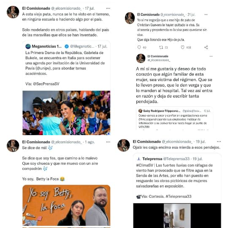Image resolution: width=228 pixels, height=228 pixels.
Task: Open the @unipv mention link
Action: 43,68
